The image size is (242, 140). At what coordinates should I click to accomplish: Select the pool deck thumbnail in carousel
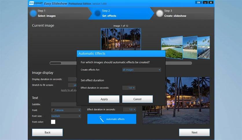pos(203,47)
